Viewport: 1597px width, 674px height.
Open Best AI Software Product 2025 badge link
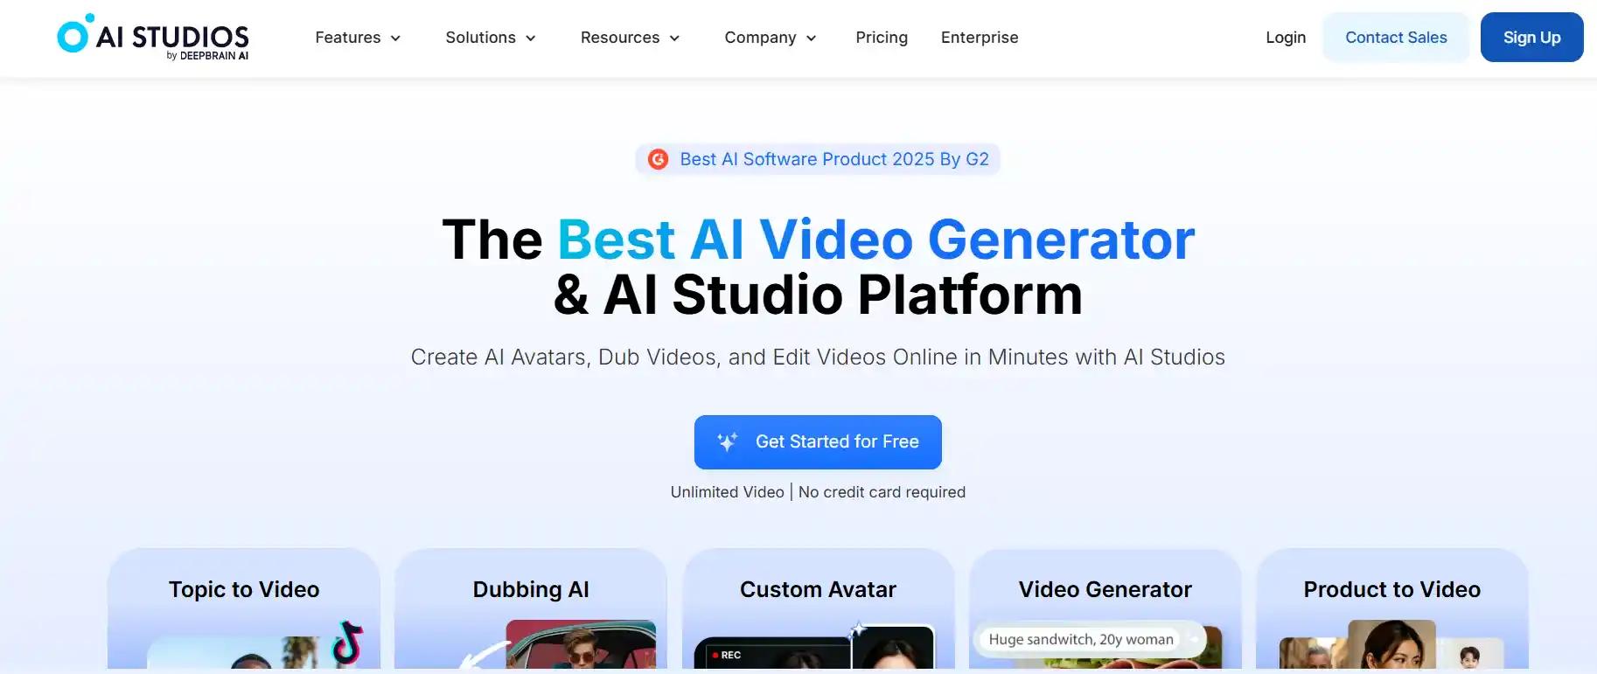pos(818,159)
